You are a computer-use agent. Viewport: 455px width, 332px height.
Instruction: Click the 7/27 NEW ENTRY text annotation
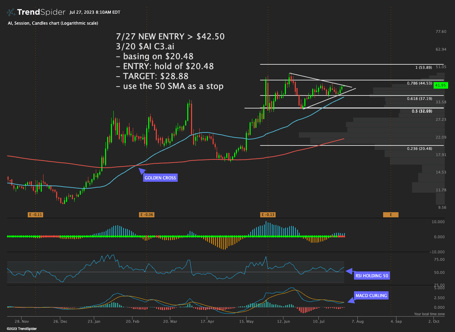pos(170,37)
